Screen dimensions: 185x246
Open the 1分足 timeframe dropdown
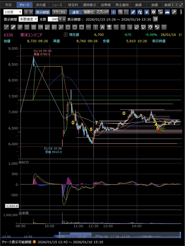tap(13, 12)
